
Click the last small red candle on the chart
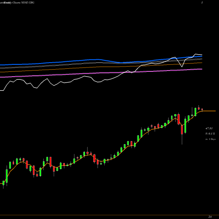202,109
